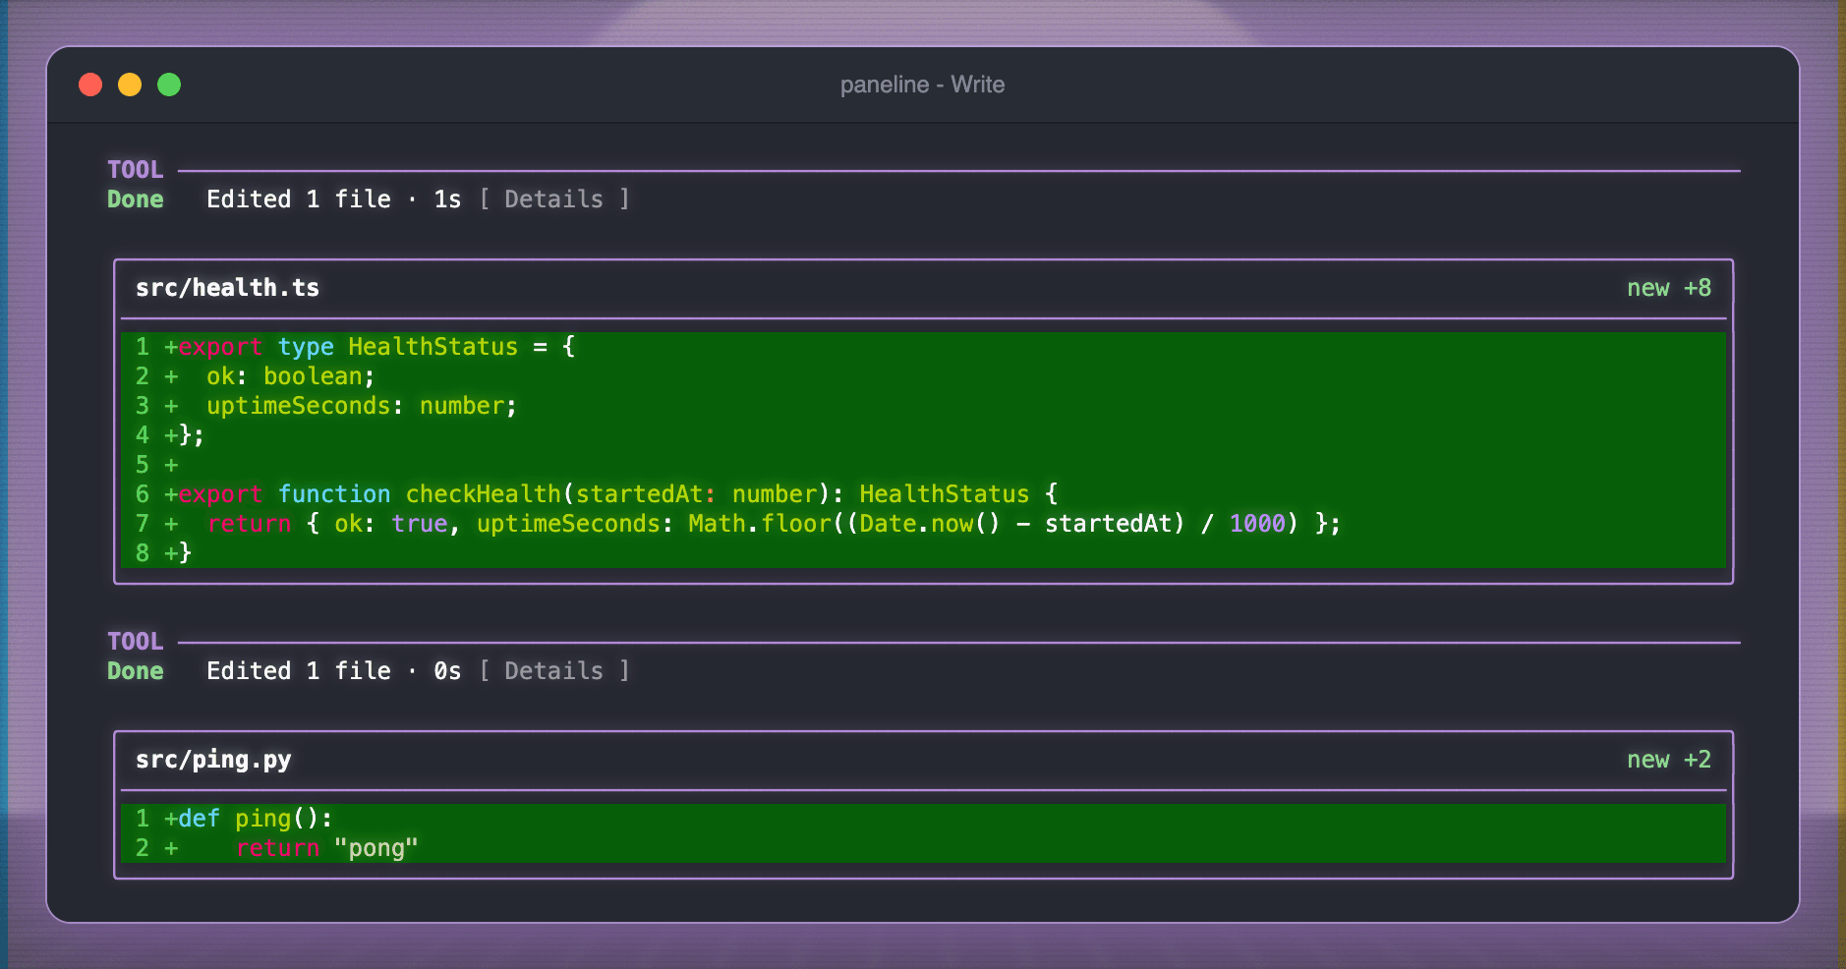Click the TOOL label above src/ping.py
Viewport: 1846px width, 969px height.
(x=136, y=642)
